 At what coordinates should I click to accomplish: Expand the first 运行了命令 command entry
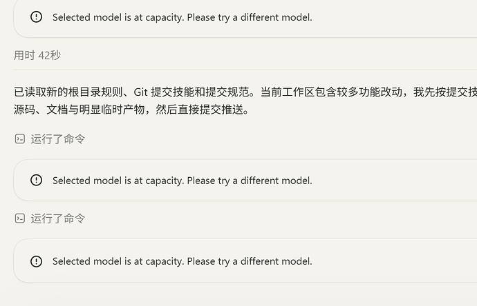tap(50, 139)
